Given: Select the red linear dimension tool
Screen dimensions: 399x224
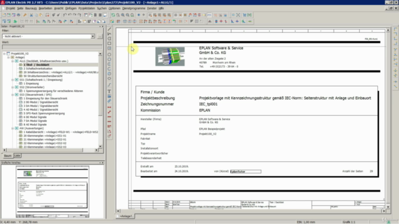Looking at the screenshot, I should click(110, 107).
